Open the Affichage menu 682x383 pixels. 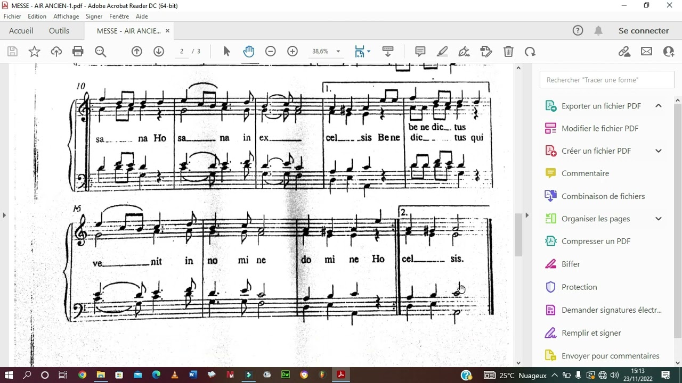tap(66, 16)
